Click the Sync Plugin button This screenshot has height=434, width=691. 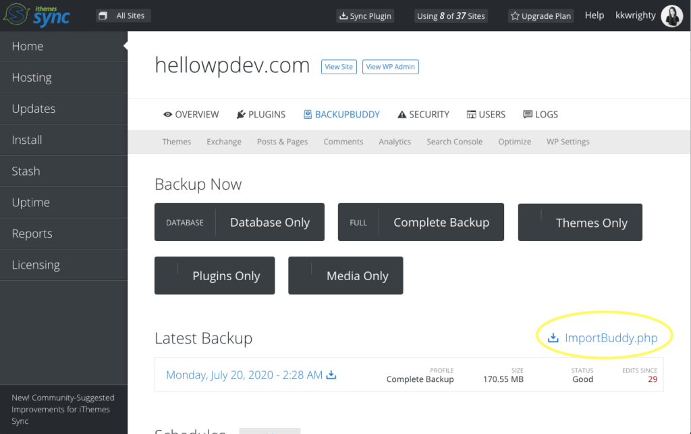[x=365, y=16]
